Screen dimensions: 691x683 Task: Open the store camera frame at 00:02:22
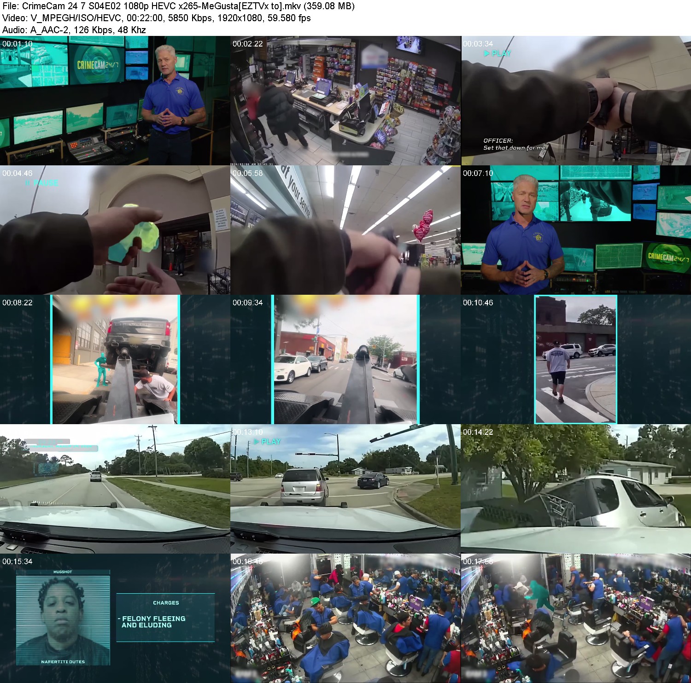[345, 100]
